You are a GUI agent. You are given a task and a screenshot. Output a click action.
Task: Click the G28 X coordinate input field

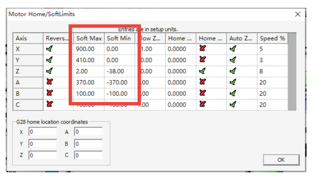(43, 132)
